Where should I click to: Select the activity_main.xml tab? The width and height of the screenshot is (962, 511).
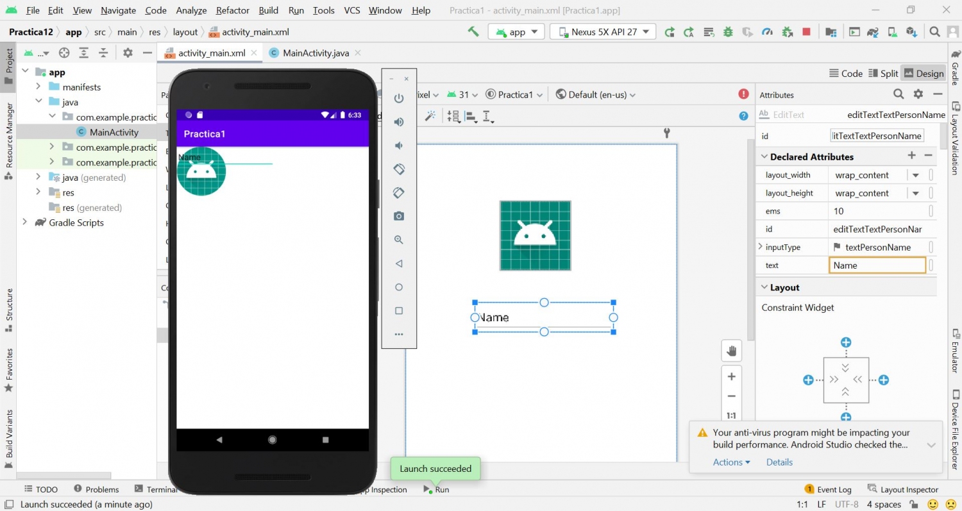pyautogui.click(x=212, y=53)
